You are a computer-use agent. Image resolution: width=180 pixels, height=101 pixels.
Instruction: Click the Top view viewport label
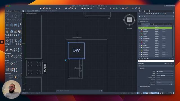coord(27,13)
